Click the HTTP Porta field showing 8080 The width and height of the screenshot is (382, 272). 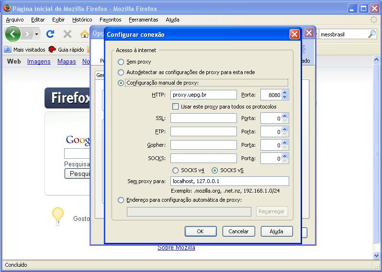[271, 95]
